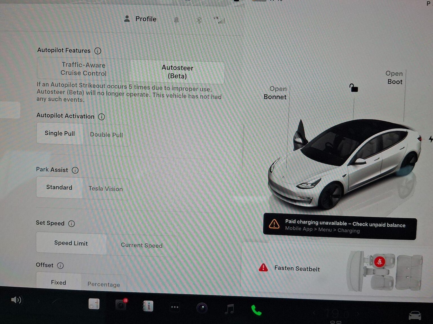Screen dimensions: 433x324
Task: Switch Park Assist to Tesla Vision
Action: 106,189
